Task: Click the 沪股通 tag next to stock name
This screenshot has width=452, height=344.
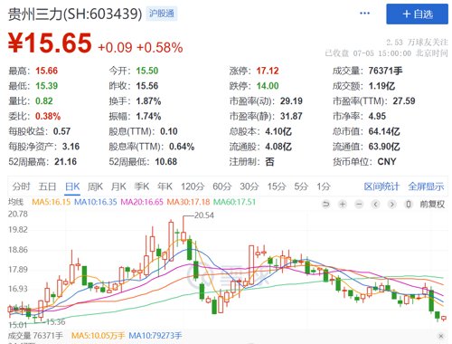Action: click(x=162, y=14)
